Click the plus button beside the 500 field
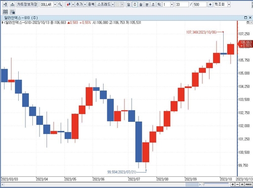This screenshot has width=253, height=188. [210, 5]
